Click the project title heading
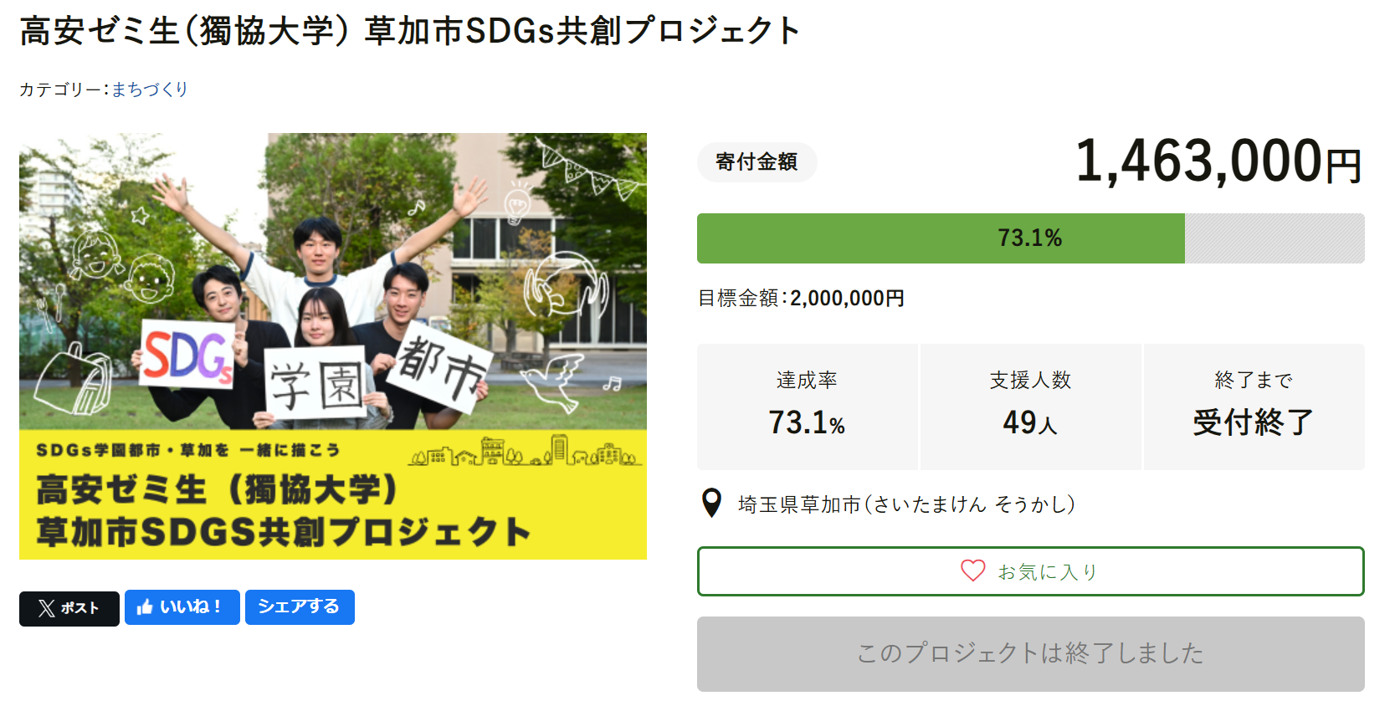The image size is (1395, 701). pos(410,32)
